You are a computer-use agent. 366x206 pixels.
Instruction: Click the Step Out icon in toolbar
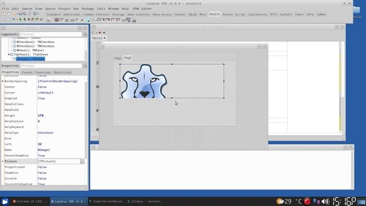tap(41, 19)
